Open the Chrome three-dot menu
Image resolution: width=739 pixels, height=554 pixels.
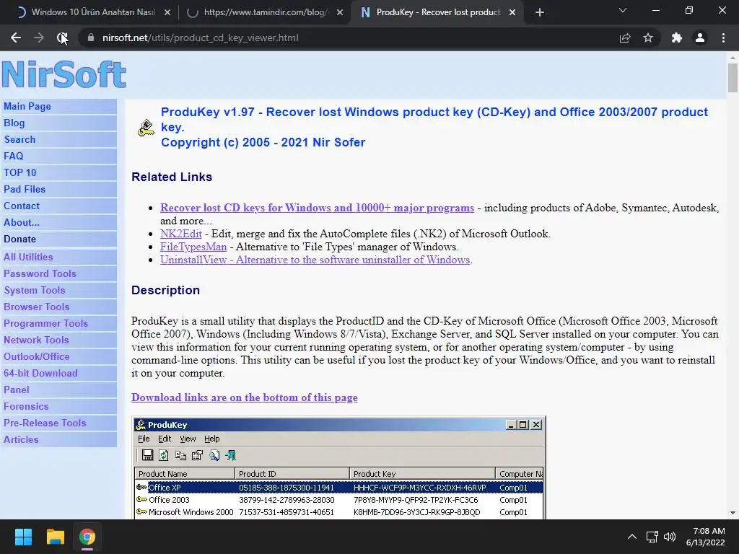(x=723, y=38)
